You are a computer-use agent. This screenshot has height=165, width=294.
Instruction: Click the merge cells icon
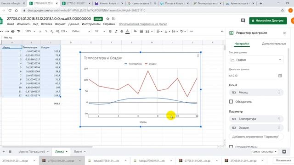click(x=147, y=31)
